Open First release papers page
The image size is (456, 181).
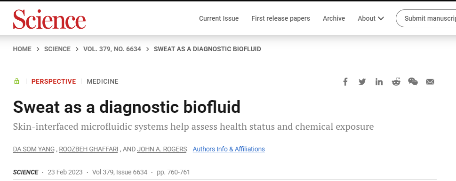pos(280,18)
